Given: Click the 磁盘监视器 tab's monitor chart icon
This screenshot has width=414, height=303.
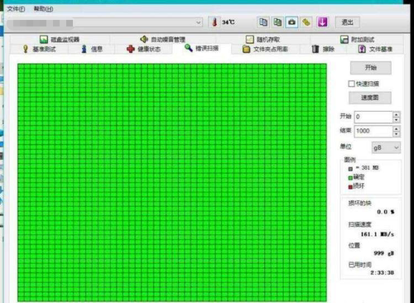Looking at the screenshot, I should tap(44, 40).
